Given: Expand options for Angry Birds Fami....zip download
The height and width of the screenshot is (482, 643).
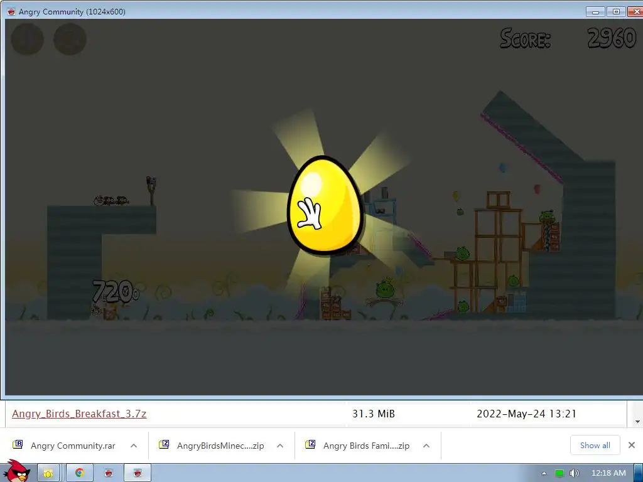Looking at the screenshot, I should (426, 446).
